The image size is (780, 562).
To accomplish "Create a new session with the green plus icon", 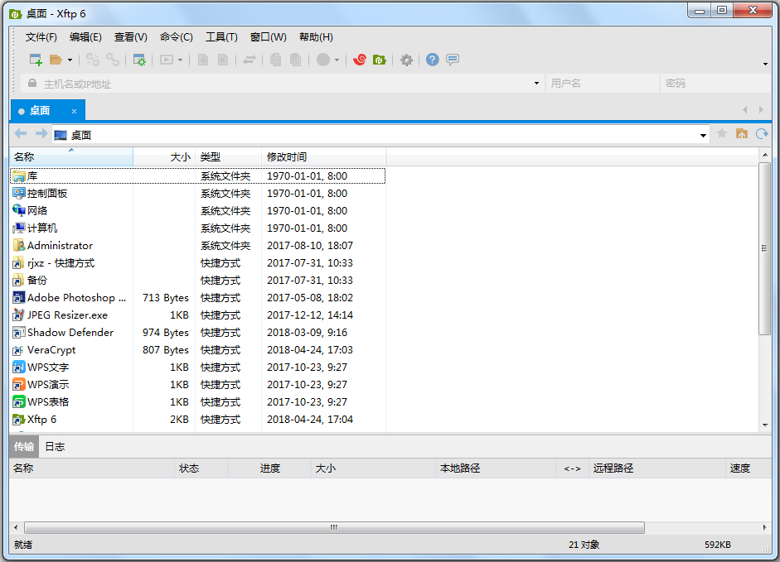I will click(36, 60).
